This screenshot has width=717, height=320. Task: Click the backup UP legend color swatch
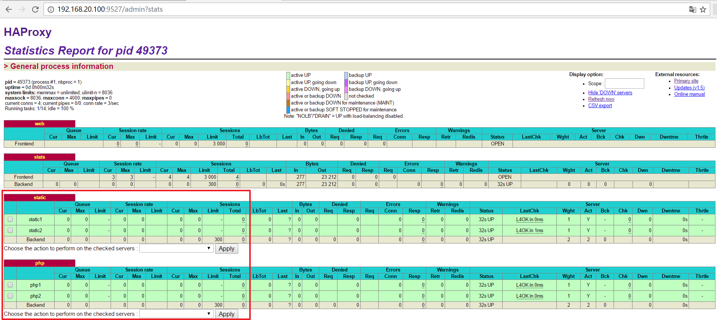[x=346, y=75]
